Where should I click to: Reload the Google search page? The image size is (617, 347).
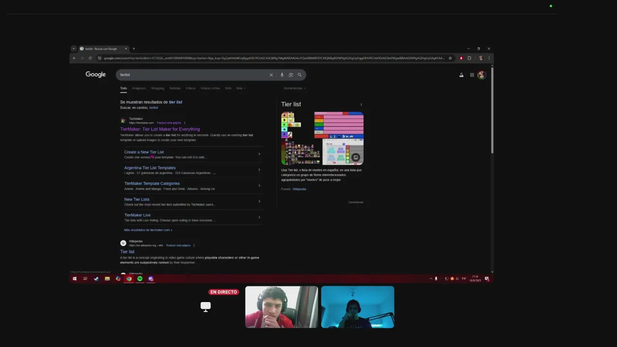coord(90,58)
